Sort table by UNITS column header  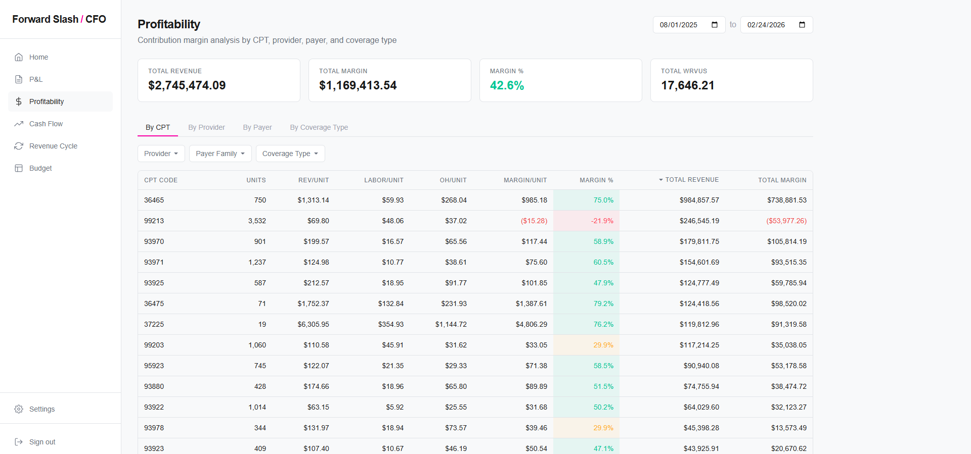coord(256,180)
